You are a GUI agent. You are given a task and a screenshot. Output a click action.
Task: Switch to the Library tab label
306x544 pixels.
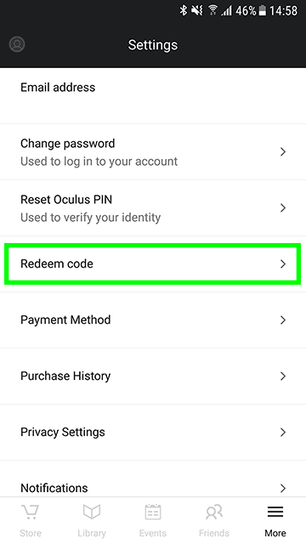click(x=92, y=533)
